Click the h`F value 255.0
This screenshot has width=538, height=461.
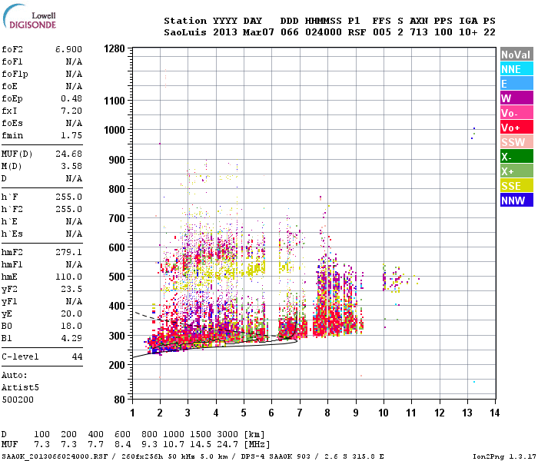pos(69,197)
